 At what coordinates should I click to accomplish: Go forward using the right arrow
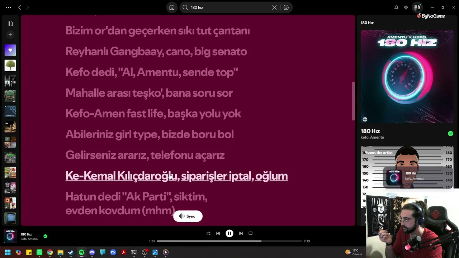click(28, 7)
